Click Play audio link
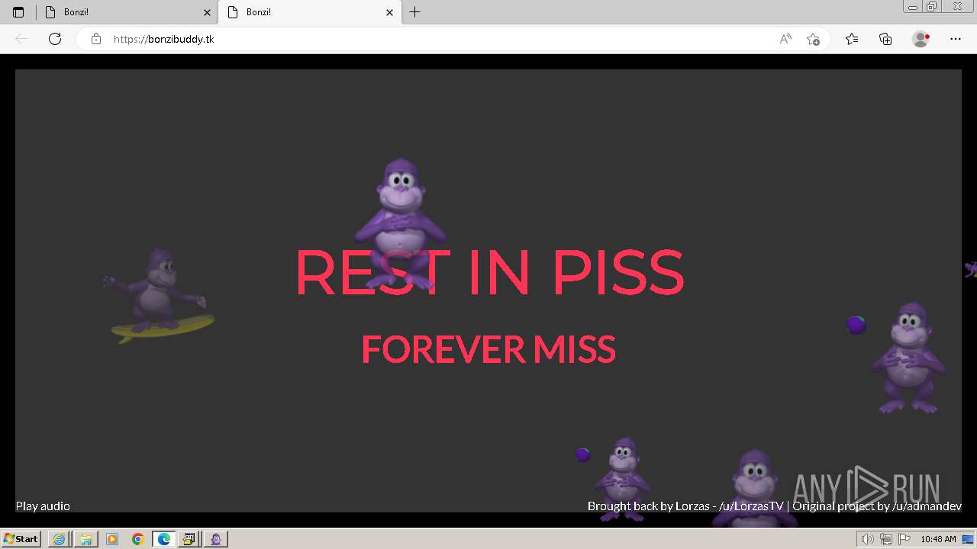 pyautogui.click(x=43, y=506)
